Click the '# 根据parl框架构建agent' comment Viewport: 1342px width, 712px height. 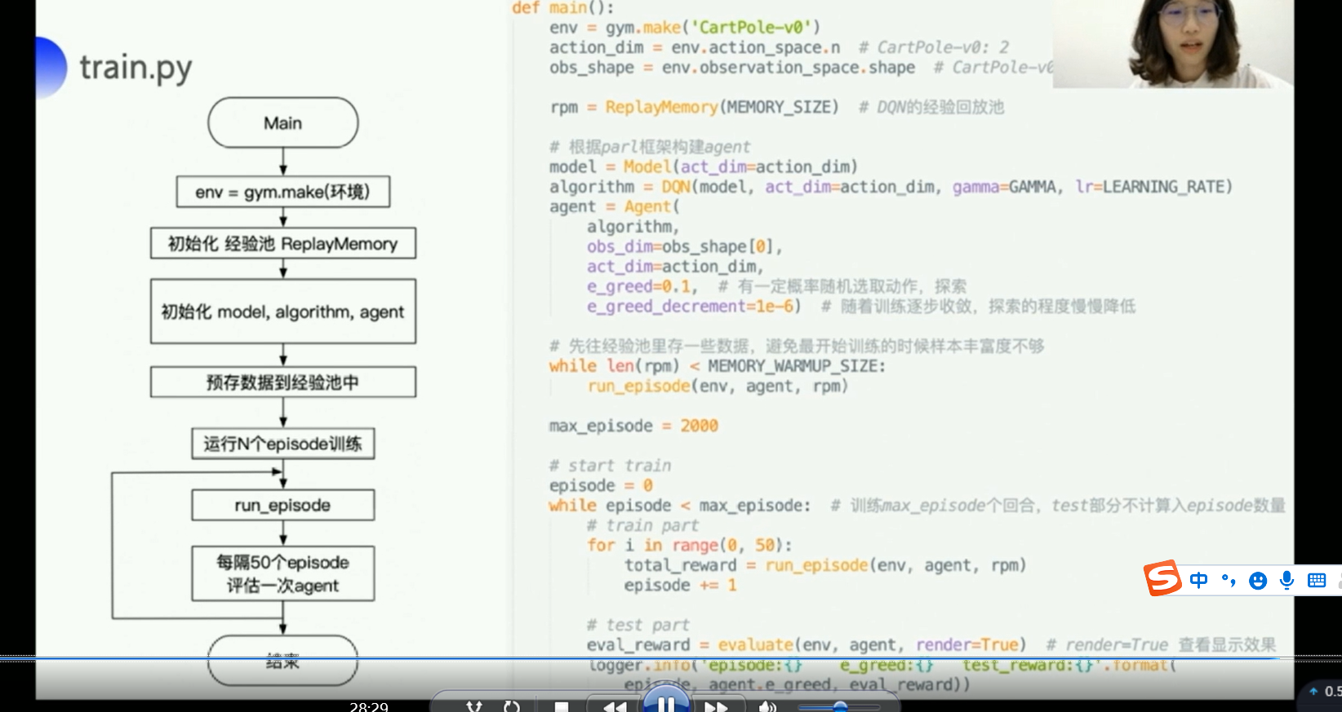650,147
